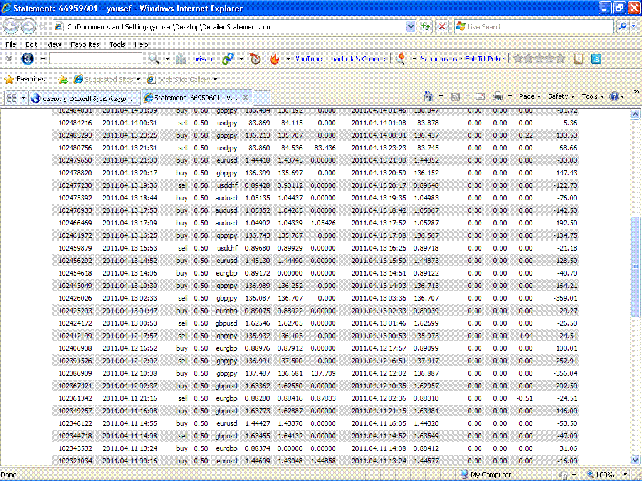
Task: Open the Full Tilt Poker link
Action: [x=485, y=59]
